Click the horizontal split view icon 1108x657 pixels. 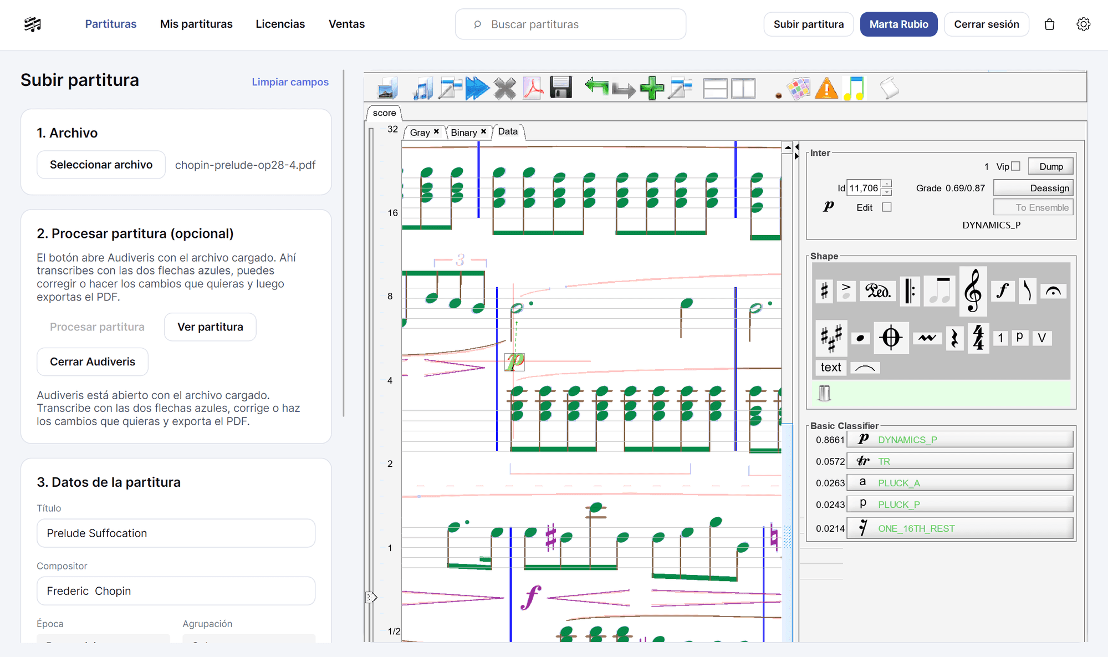(715, 88)
